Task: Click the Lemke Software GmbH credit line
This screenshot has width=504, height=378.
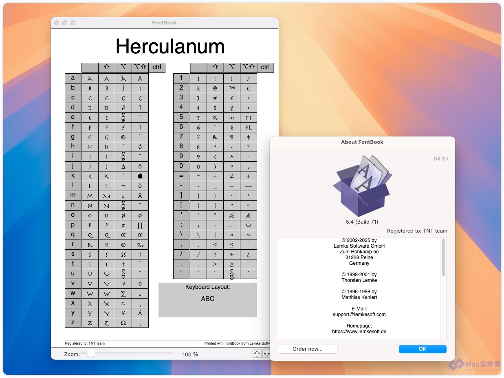Action: (x=359, y=246)
